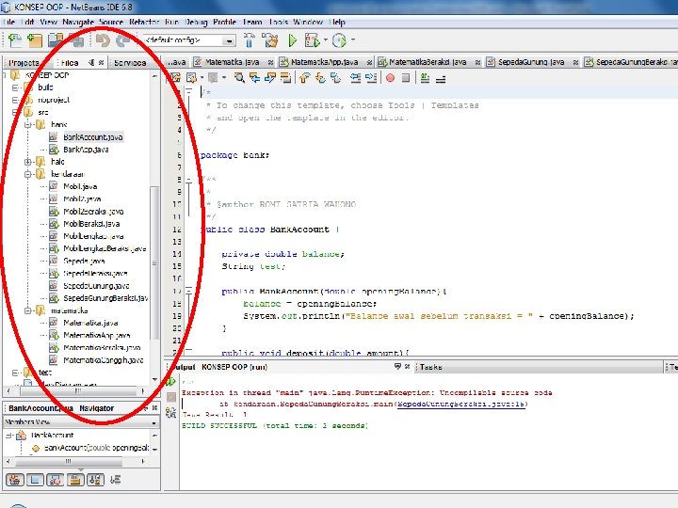Toggle Sort by Name in Navigator
The image size is (678, 508).
(95, 479)
